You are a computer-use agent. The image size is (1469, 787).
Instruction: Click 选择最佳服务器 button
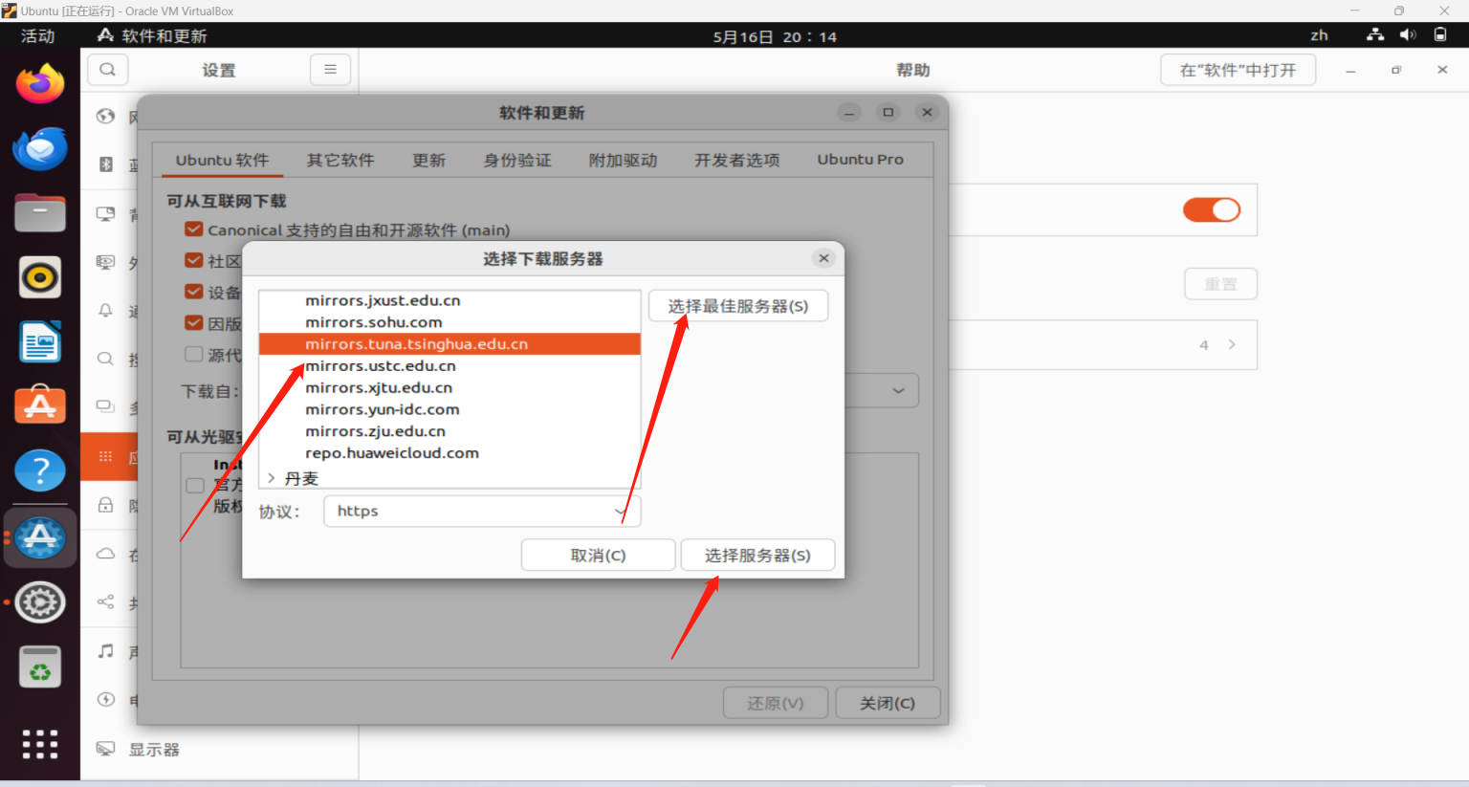(738, 306)
